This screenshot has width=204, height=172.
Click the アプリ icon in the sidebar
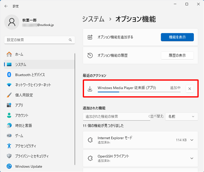9,105
